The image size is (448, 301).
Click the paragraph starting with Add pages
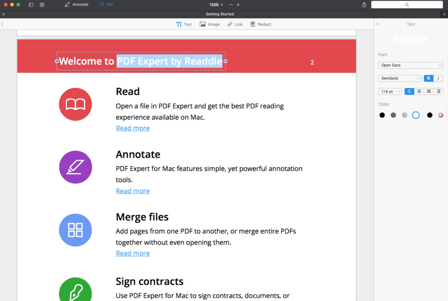(x=206, y=237)
